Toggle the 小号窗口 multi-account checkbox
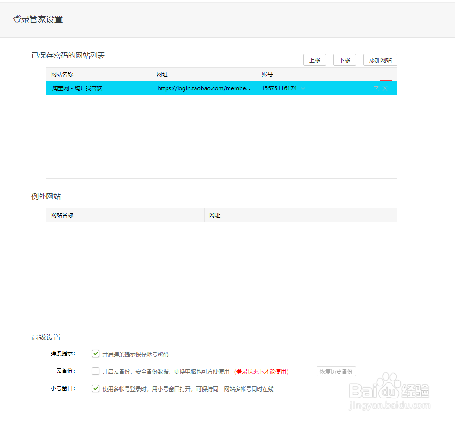This screenshot has height=421, width=455. [x=96, y=388]
